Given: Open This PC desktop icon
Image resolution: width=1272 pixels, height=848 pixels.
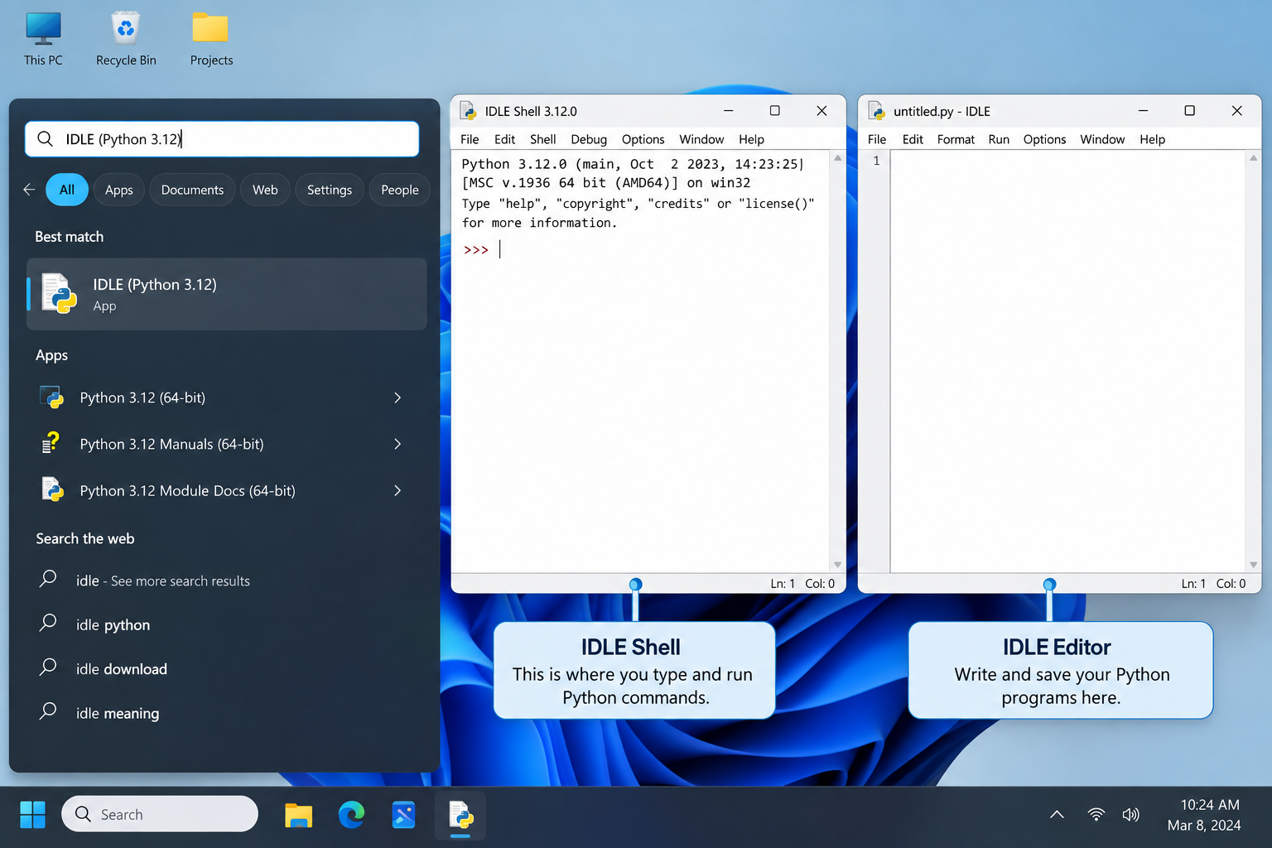Looking at the screenshot, I should (43, 39).
